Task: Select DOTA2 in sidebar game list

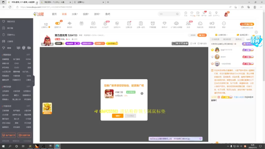Action: pos(28,59)
